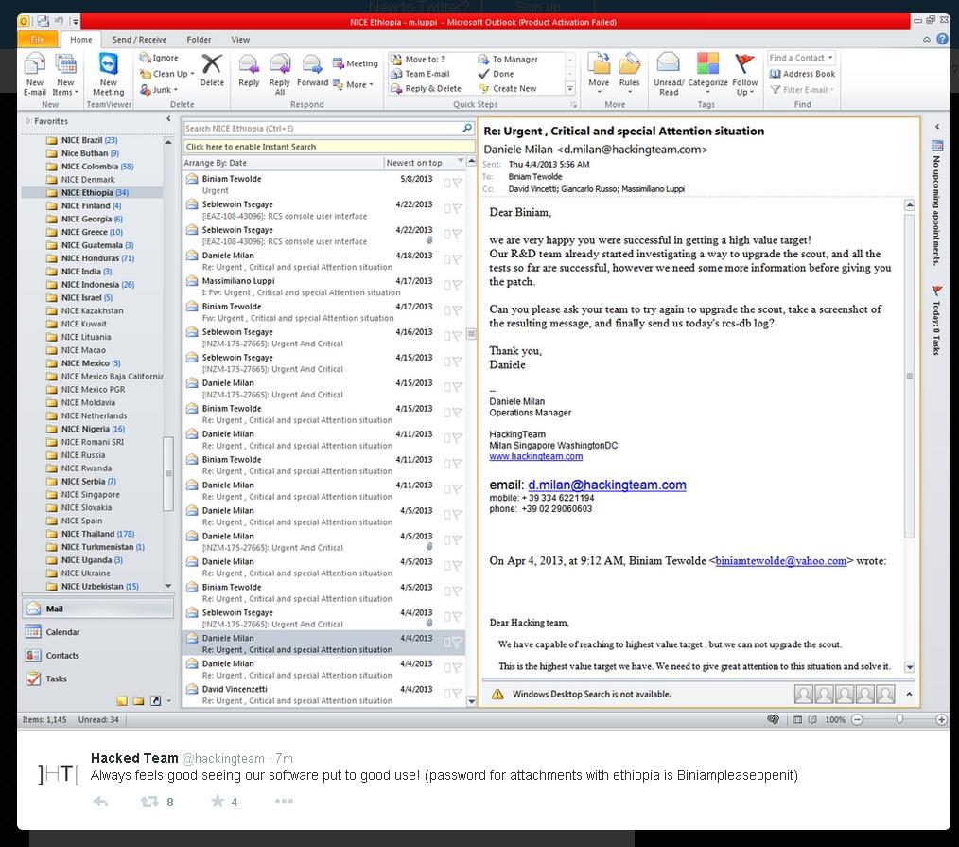This screenshot has width=959, height=847.
Task: Open Customize Quick Access Toolbar dropdown
Action: pos(76,22)
